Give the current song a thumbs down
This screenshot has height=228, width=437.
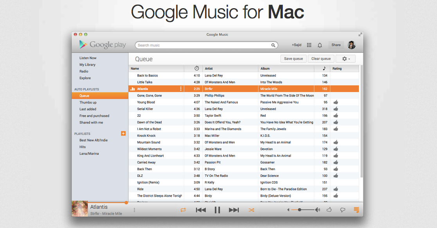342,210
